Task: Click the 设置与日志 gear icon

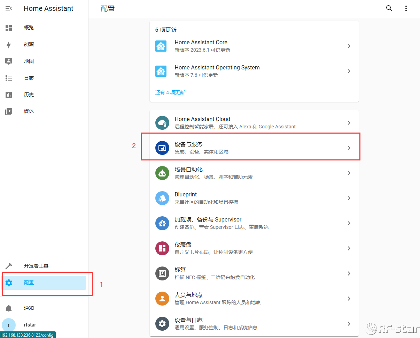Action: (162, 324)
